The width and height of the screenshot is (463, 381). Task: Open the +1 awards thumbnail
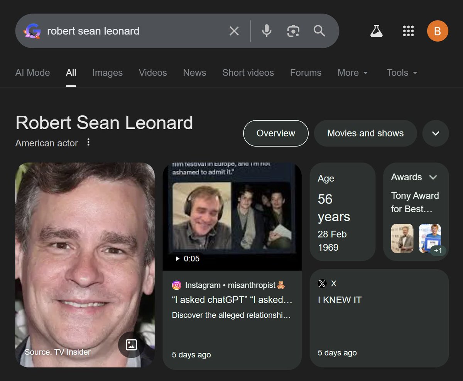(x=430, y=238)
